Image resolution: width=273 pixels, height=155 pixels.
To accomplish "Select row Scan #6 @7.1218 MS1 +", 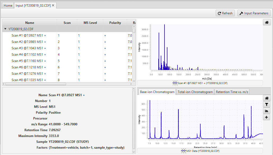I will [67, 67].
